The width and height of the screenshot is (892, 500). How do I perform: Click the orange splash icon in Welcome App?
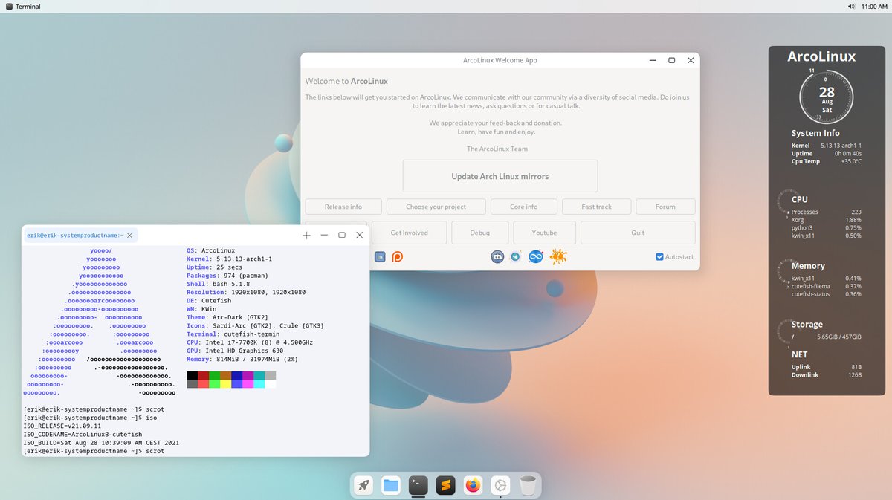558,256
